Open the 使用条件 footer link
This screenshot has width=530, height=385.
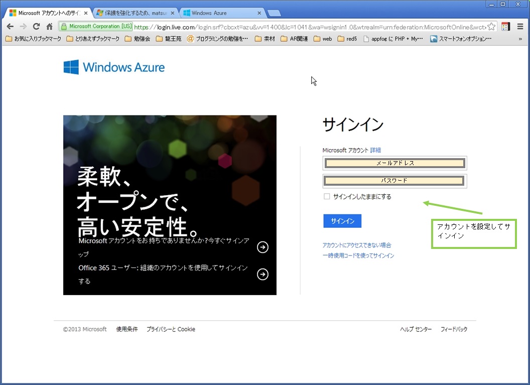tap(127, 329)
